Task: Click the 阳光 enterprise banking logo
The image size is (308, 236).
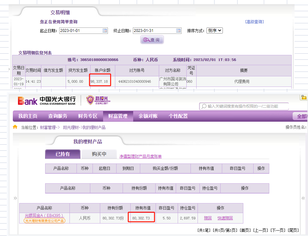Action: (x=98, y=100)
